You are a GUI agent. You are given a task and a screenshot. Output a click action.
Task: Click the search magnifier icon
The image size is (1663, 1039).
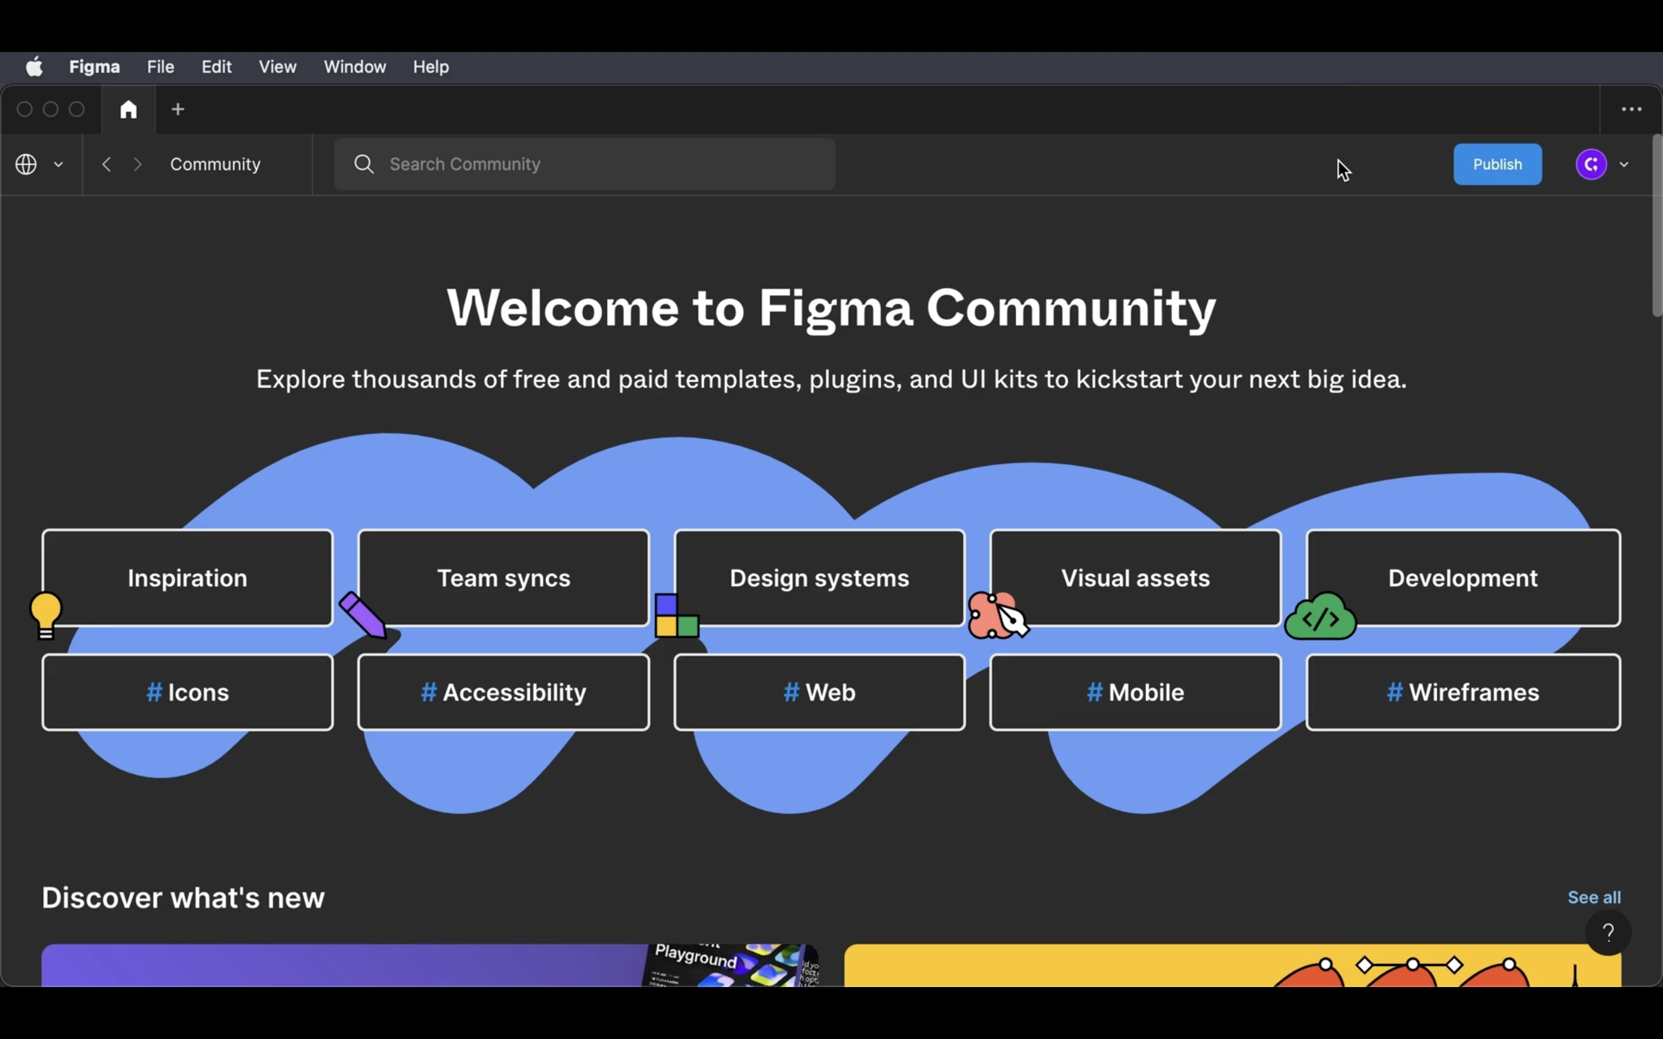pos(364,165)
